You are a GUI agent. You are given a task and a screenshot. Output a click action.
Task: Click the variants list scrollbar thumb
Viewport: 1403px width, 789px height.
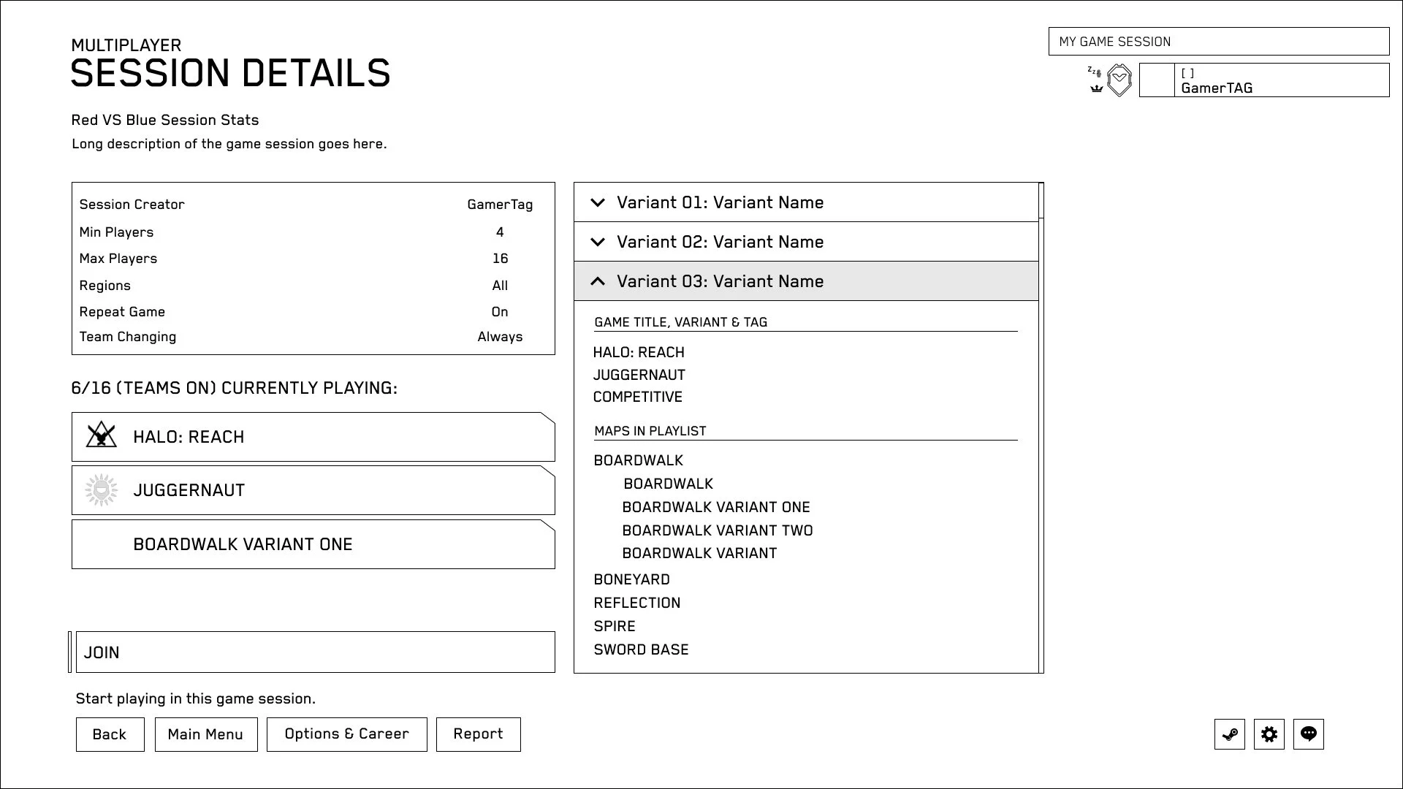click(x=1041, y=200)
